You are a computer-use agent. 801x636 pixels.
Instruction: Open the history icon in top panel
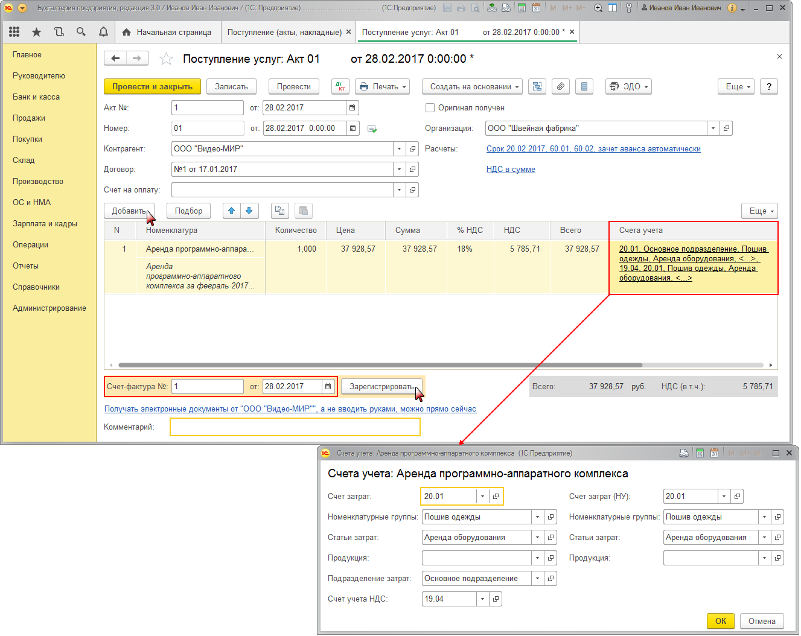[x=59, y=32]
